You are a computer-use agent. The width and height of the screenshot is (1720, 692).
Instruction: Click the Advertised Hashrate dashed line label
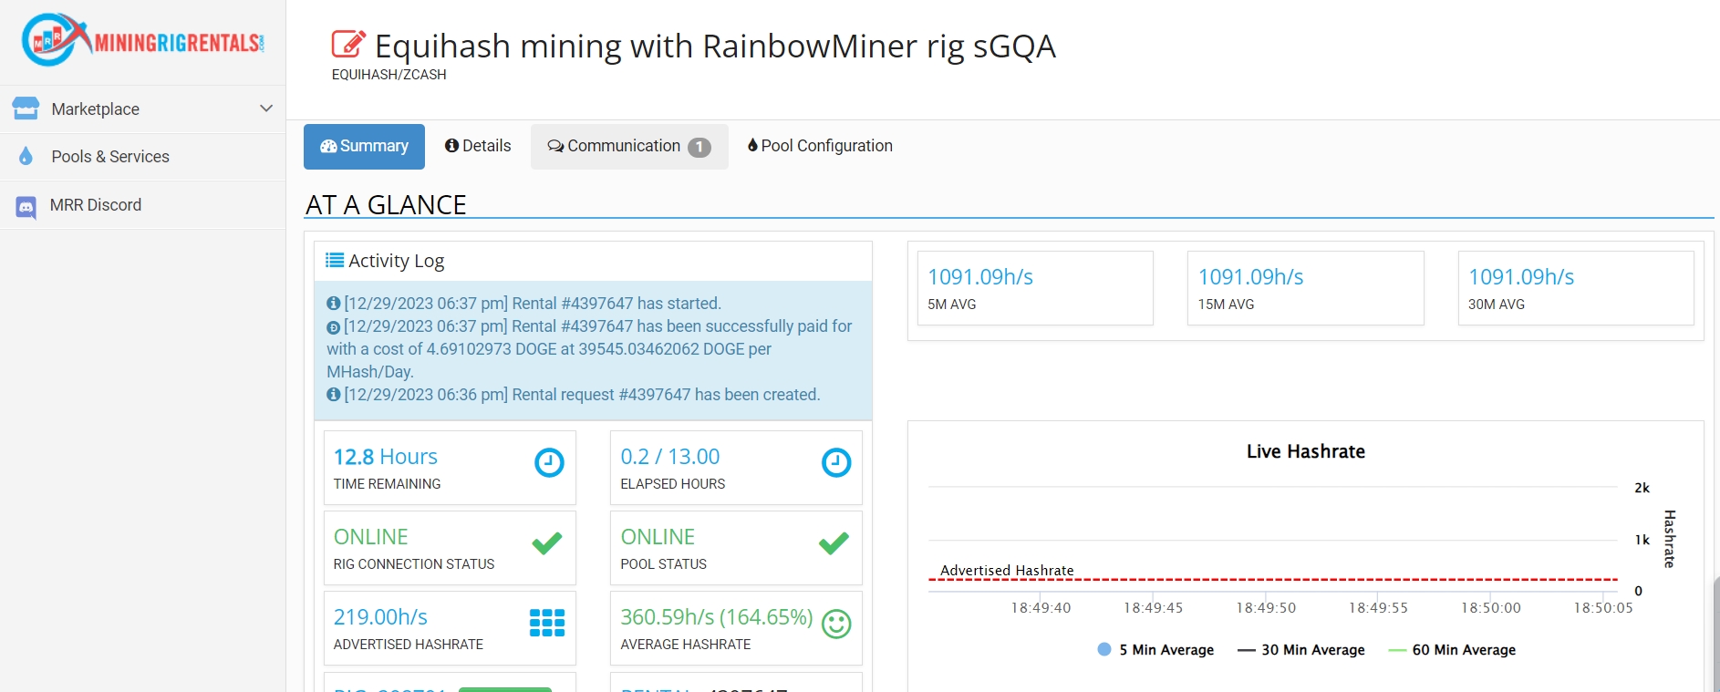(x=1007, y=570)
